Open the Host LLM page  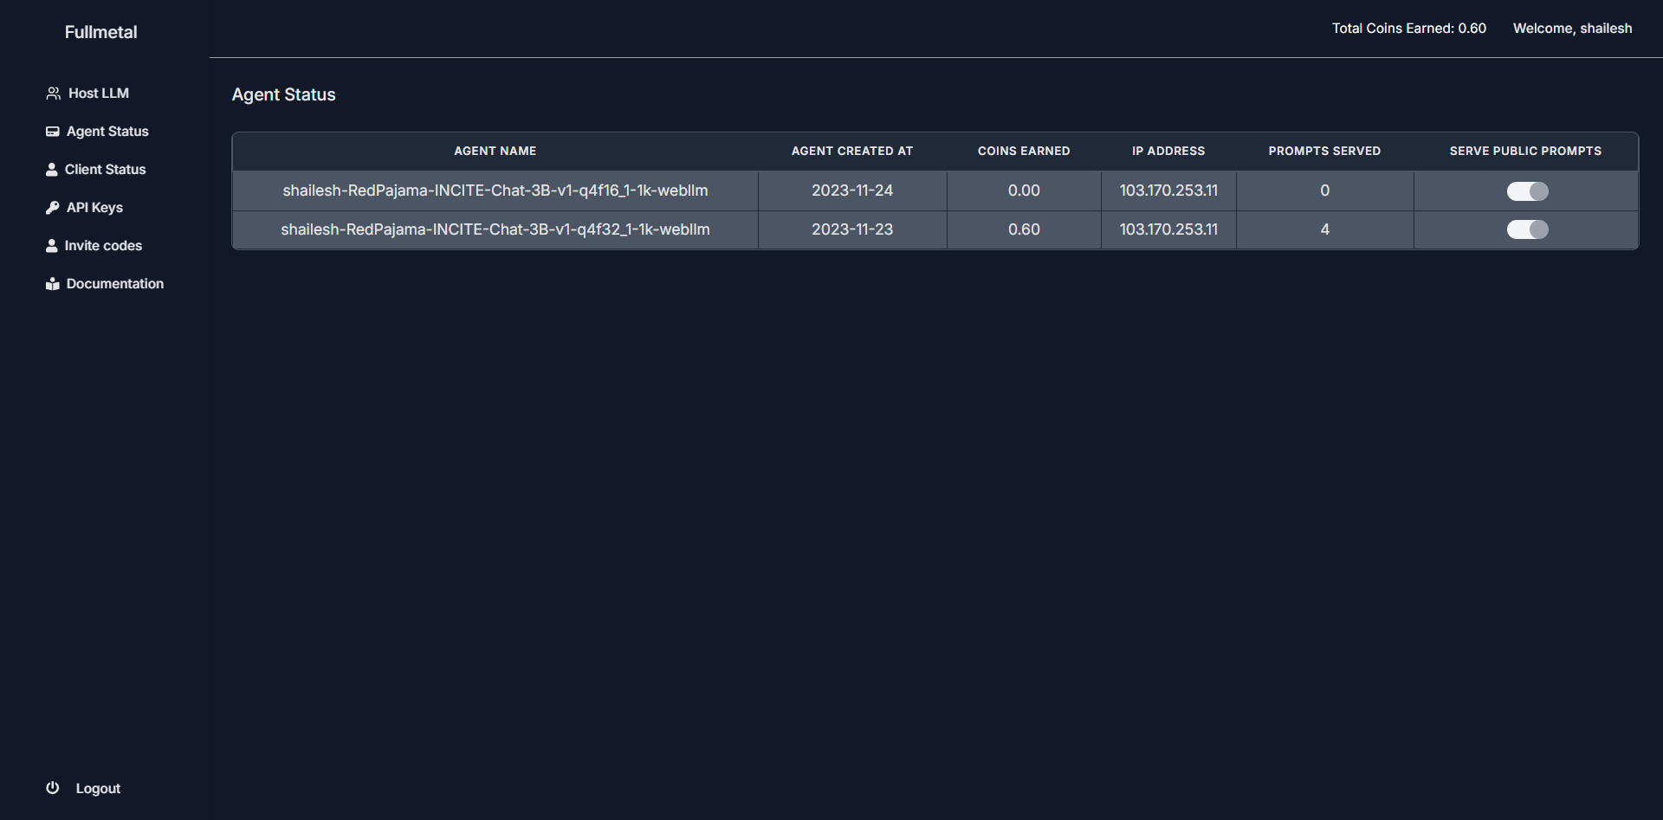pyautogui.click(x=98, y=94)
